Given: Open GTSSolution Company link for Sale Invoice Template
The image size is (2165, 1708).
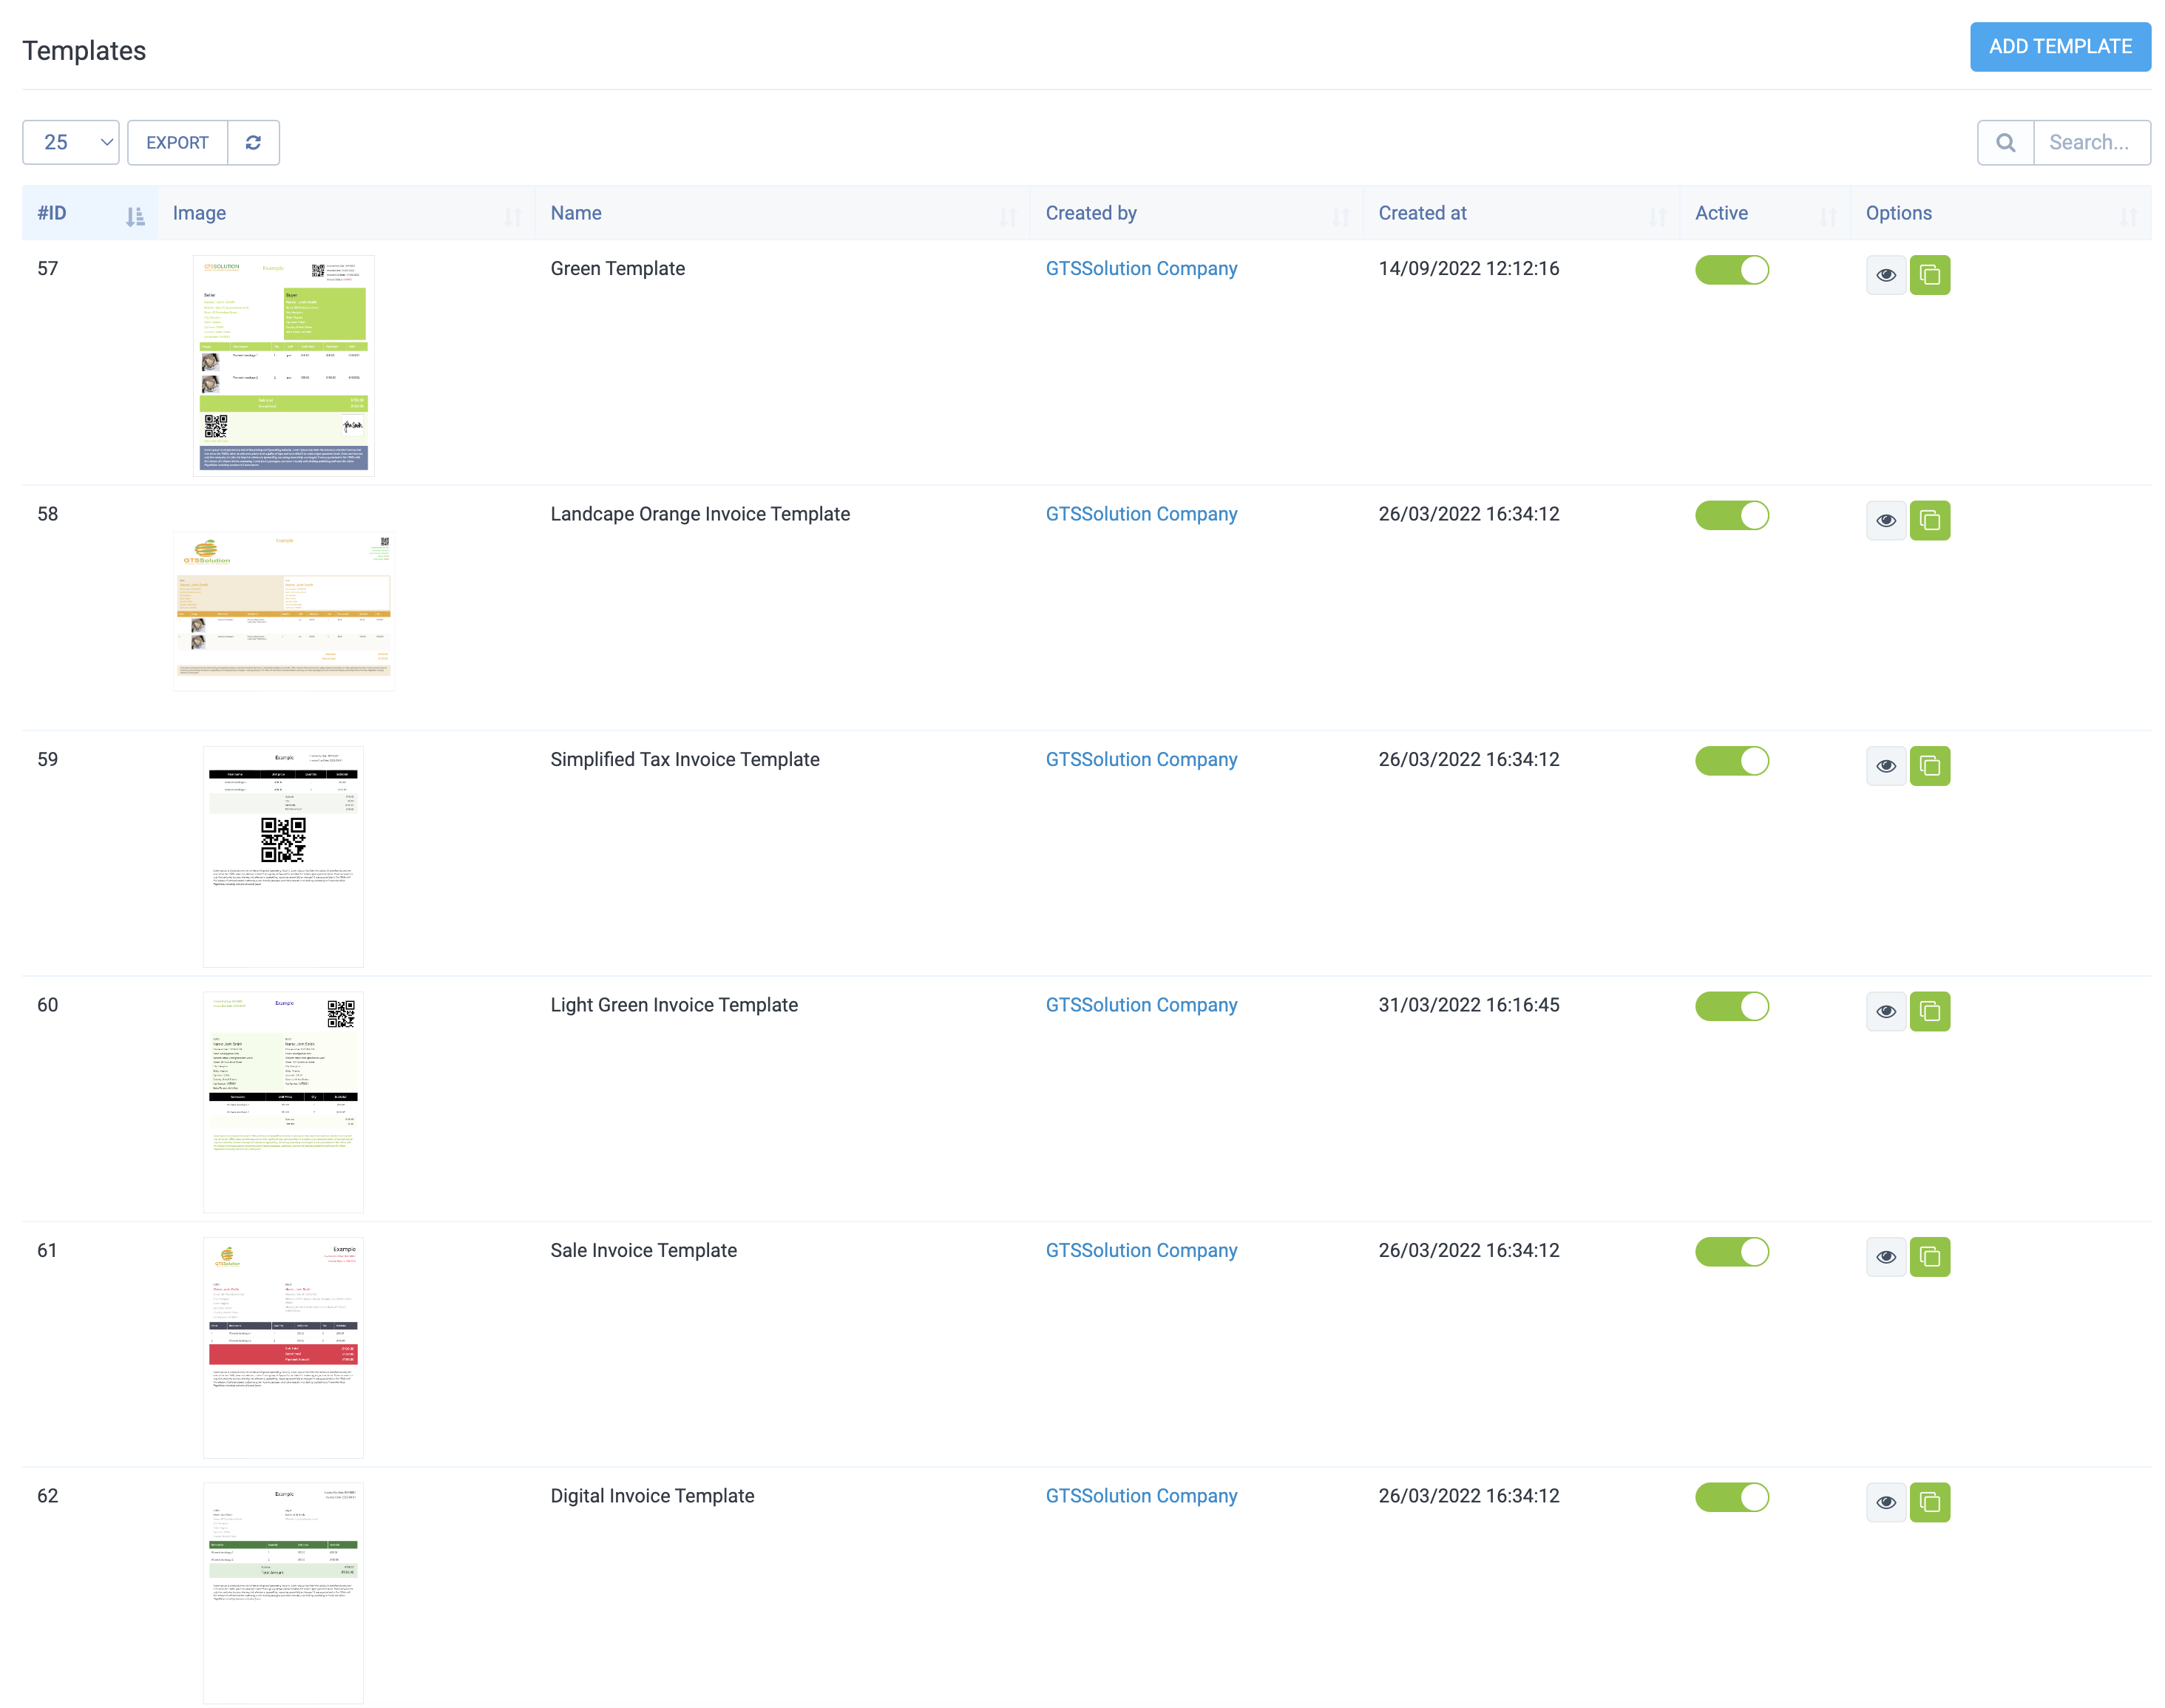Looking at the screenshot, I should click(1141, 1250).
